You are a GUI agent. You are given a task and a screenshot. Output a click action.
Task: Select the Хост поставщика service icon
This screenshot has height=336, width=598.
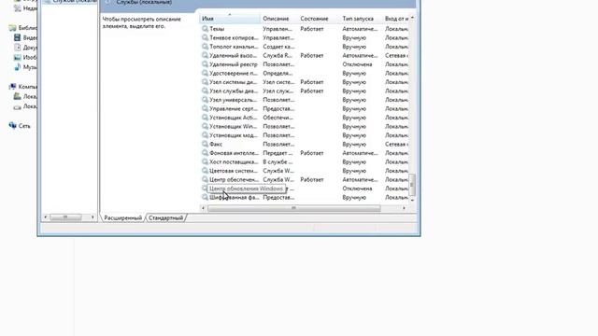pos(205,161)
